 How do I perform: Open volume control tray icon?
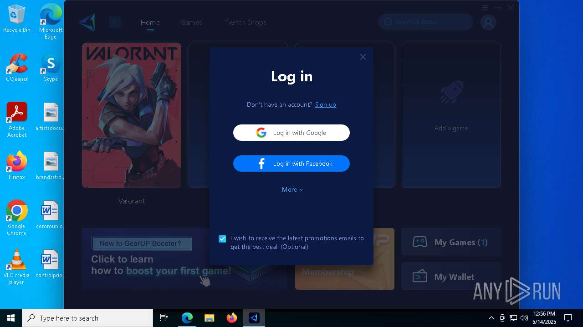524,318
